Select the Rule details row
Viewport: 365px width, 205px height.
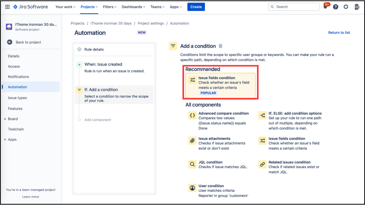click(114, 49)
